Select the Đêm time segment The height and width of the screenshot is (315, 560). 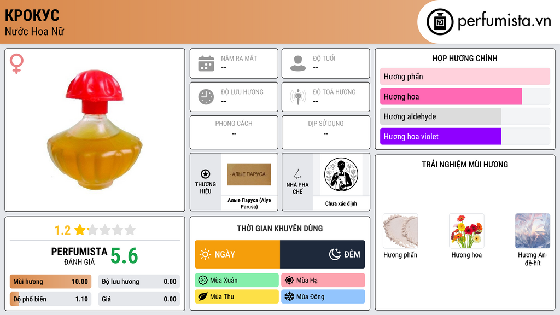[x=323, y=254]
